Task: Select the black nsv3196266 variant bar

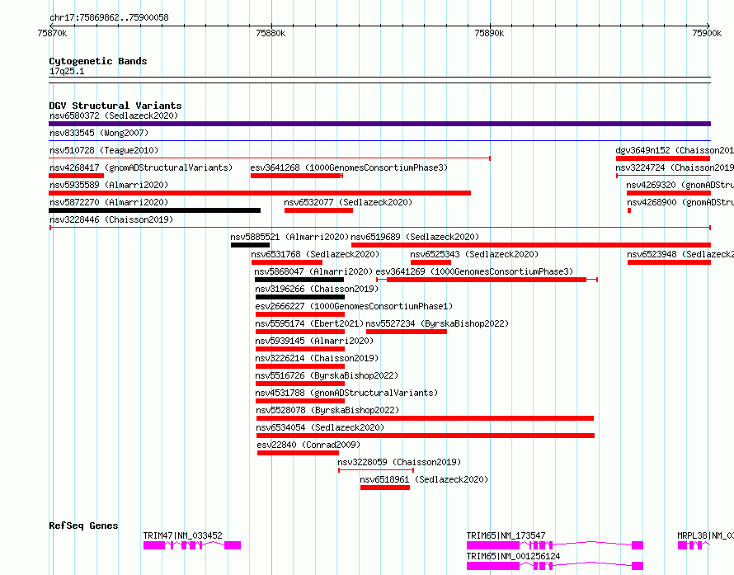Action: [300, 297]
